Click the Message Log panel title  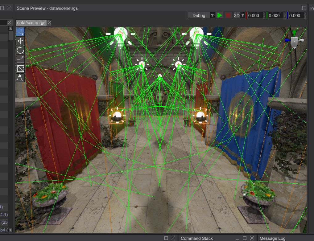click(x=273, y=238)
